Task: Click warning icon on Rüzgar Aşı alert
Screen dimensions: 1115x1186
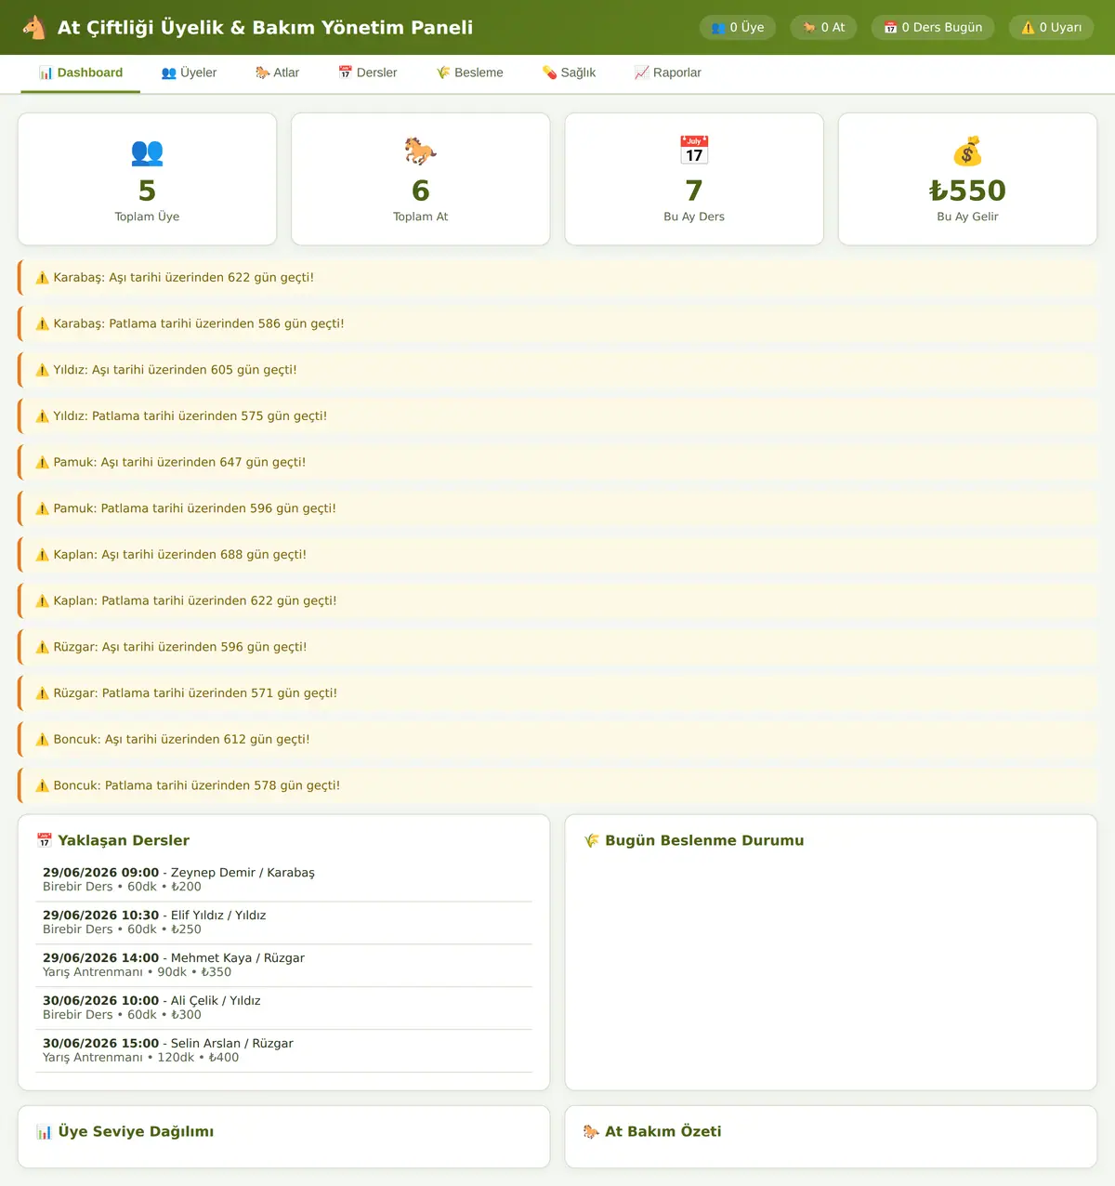Action: tap(42, 648)
